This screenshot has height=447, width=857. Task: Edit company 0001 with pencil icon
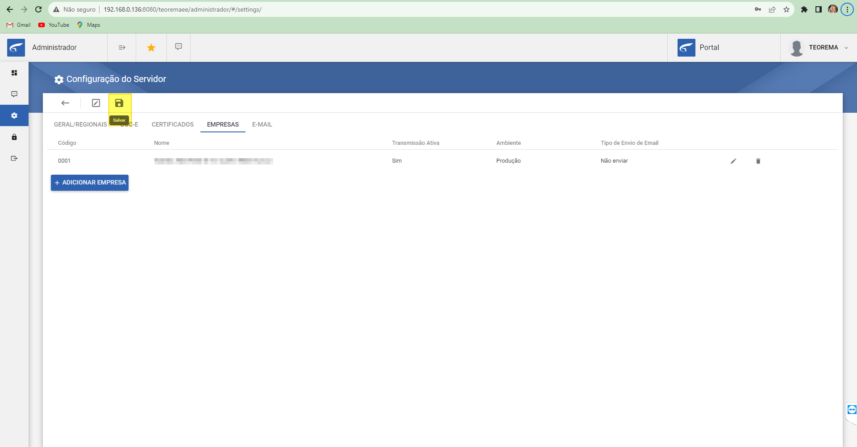[x=733, y=161]
